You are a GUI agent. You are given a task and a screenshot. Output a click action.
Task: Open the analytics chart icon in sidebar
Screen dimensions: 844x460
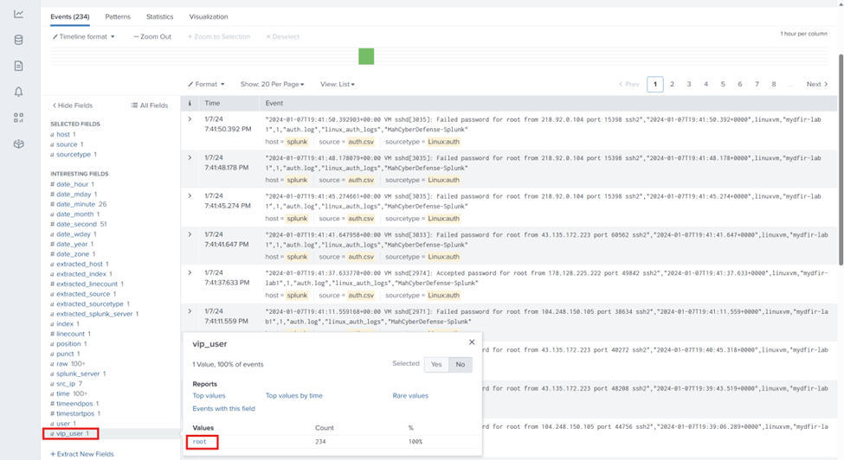tap(19, 14)
